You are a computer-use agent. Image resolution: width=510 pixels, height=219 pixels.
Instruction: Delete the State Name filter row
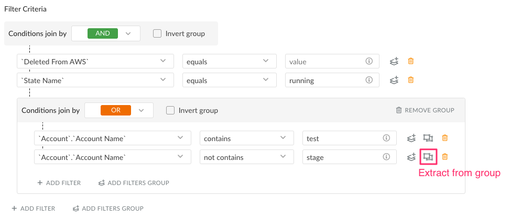point(411,80)
